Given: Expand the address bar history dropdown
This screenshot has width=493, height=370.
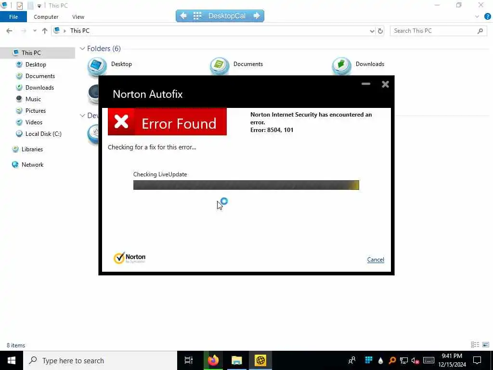Looking at the screenshot, I should [x=372, y=31].
